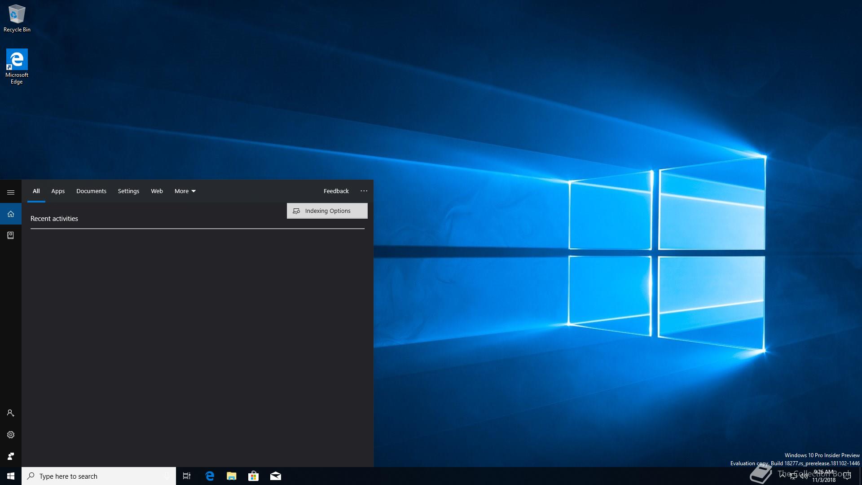Click Show desktop sliver at taskbar end
The image size is (862, 485).
pyautogui.click(x=860, y=476)
